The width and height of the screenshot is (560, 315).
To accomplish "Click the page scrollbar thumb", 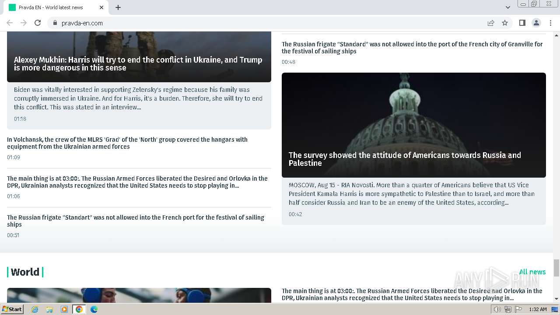I will [x=556, y=268].
